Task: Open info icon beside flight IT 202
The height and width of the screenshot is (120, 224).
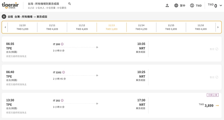Action: pos(62,100)
